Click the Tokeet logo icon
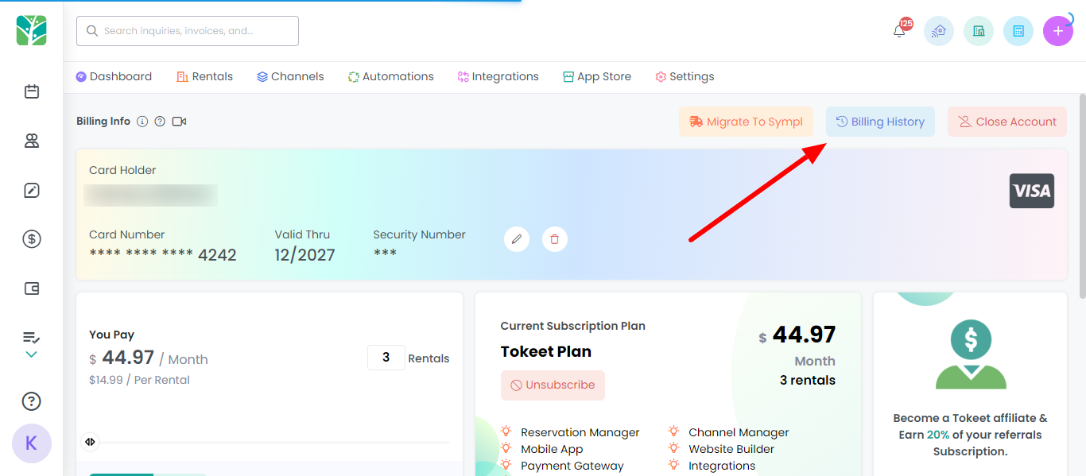This screenshot has height=476, width=1086. coord(32,31)
